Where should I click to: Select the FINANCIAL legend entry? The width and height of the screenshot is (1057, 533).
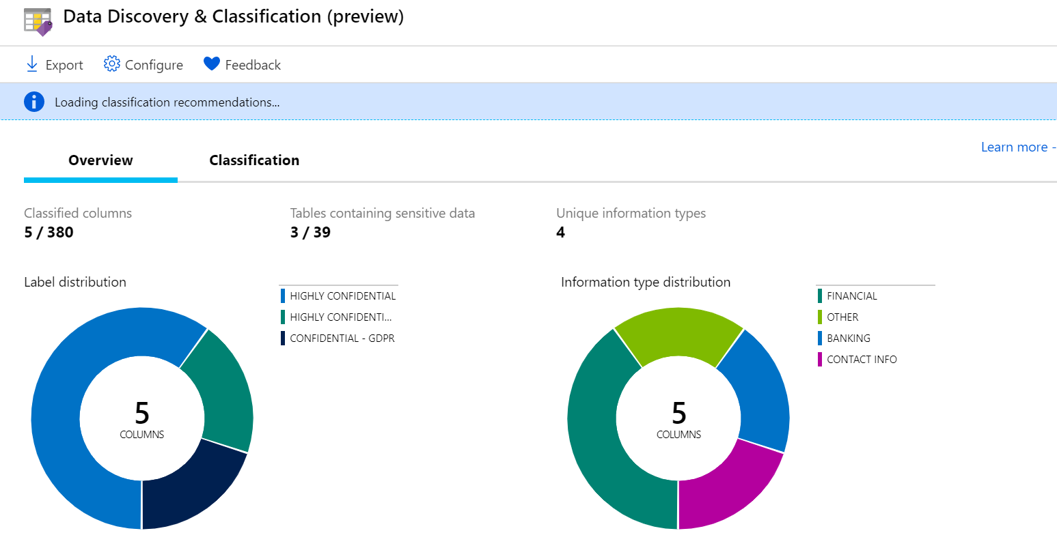coord(851,296)
